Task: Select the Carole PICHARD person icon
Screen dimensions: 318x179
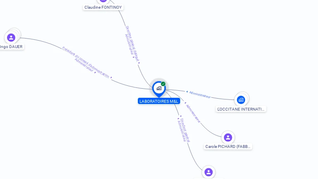Action: point(228,138)
